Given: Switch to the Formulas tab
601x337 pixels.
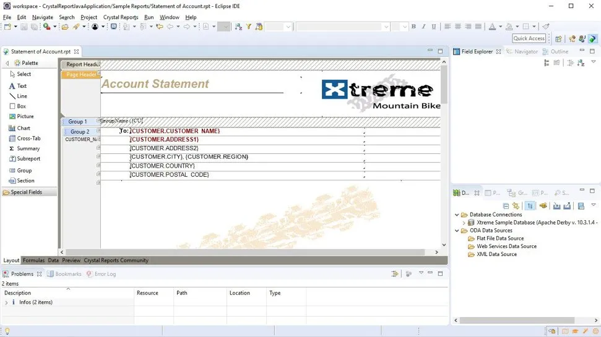Looking at the screenshot, I should [x=33, y=260].
